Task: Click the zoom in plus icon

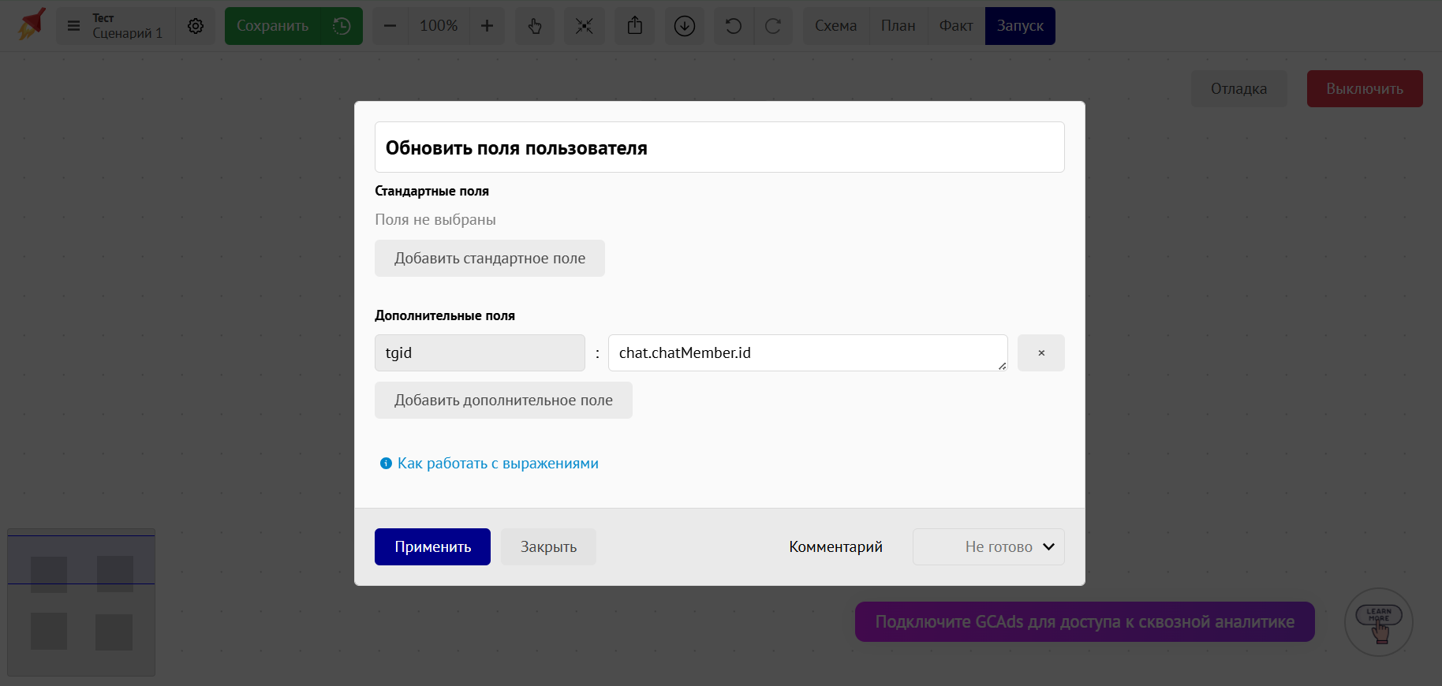Action: pyautogui.click(x=487, y=26)
